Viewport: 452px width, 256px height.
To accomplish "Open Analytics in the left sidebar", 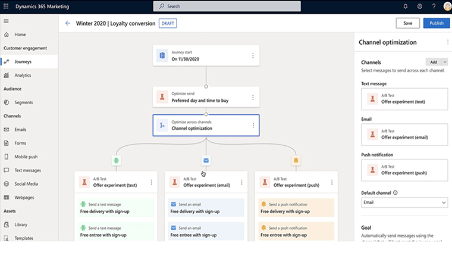I will click(x=23, y=75).
